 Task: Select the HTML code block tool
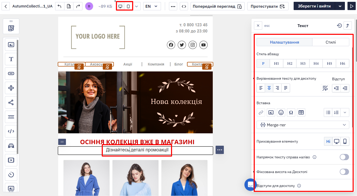coord(11,131)
